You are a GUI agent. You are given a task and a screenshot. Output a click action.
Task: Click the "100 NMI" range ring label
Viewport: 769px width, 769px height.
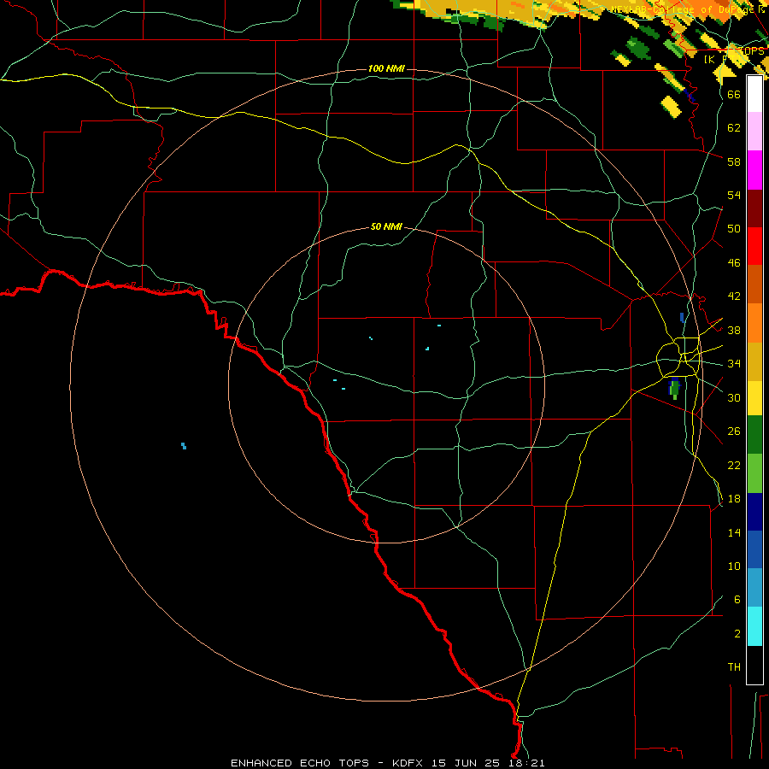tap(386, 68)
